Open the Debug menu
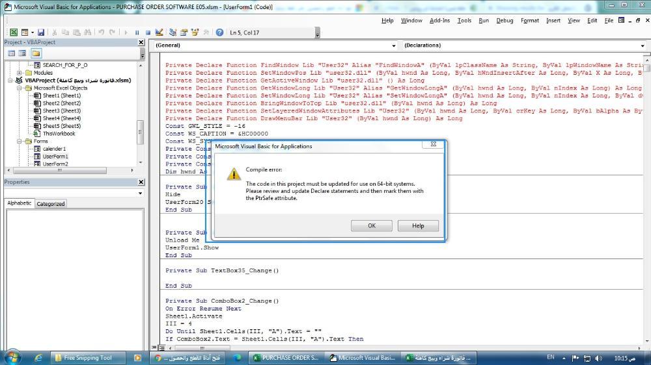Screen dimensions: 651x365 click(x=505, y=20)
